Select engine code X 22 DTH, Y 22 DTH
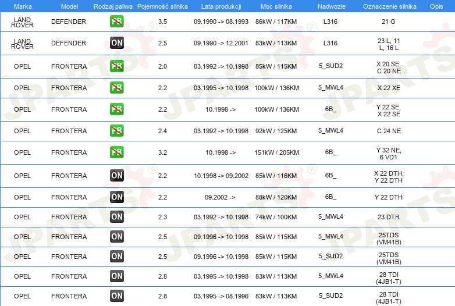 coord(389,177)
